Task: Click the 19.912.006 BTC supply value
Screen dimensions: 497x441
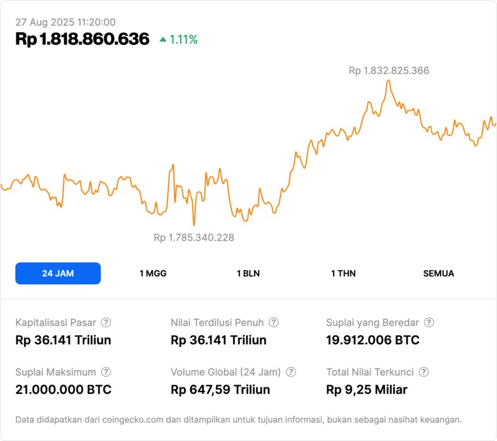Action: [x=373, y=340]
